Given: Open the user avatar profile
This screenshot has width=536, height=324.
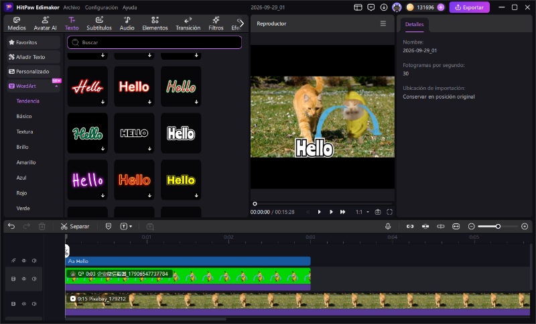Looking at the screenshot, I should (397, 7).
